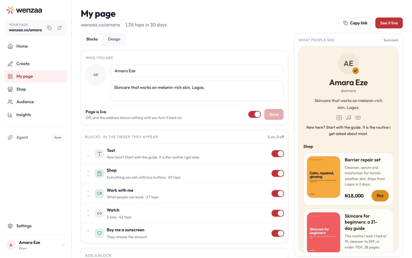Open the music note icon in preview
412x258 pixels.
349,118
